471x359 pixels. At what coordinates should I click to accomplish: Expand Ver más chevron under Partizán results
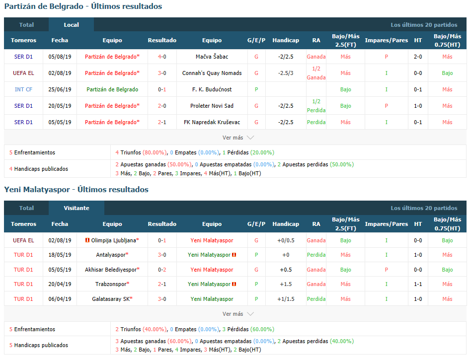tap(250, 138)
